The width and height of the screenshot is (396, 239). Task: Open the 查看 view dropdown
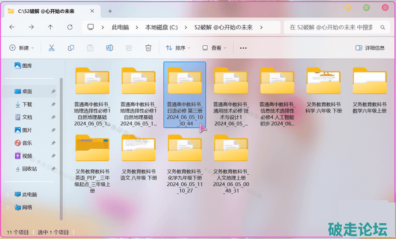214,48
